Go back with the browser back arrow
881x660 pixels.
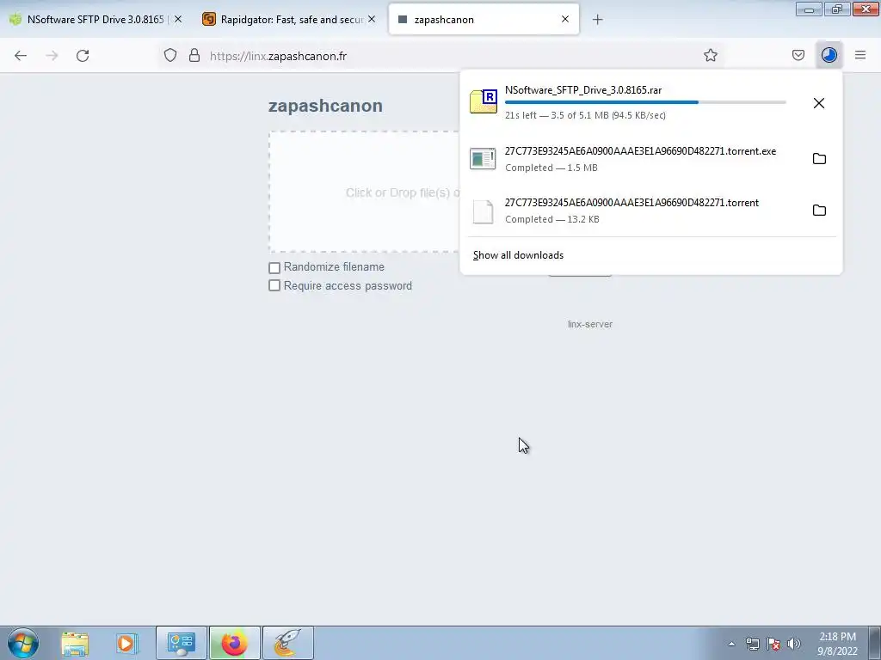pos(21,56)
